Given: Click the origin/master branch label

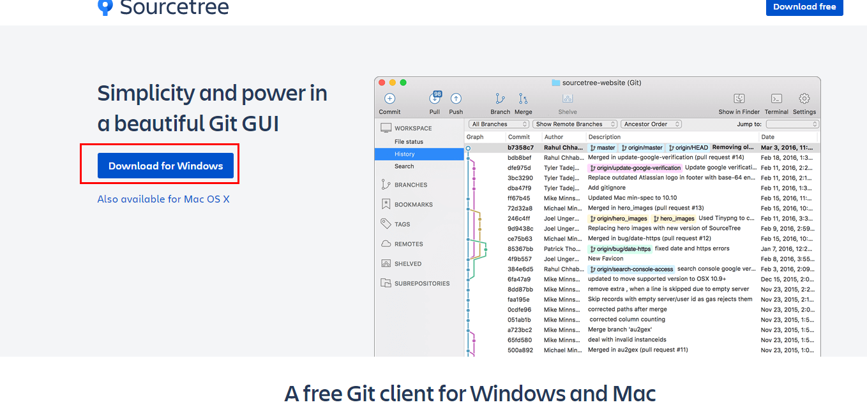Looking at the screenshot, I should click(642, 148).
